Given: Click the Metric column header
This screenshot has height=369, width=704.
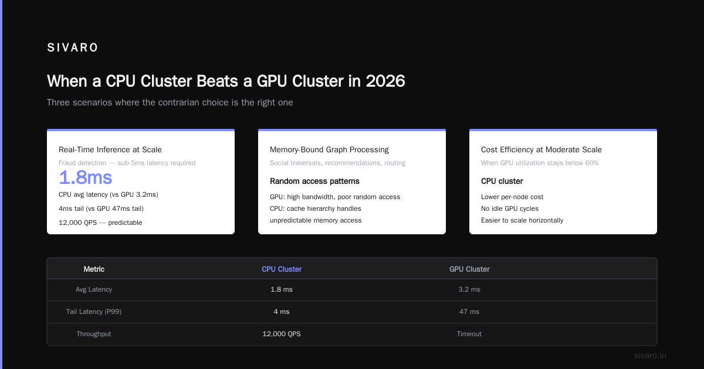Looking at the screenshot, I should click(94, 269).
